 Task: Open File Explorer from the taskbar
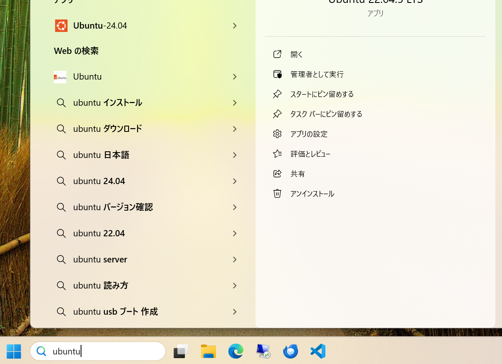(208, 351)
